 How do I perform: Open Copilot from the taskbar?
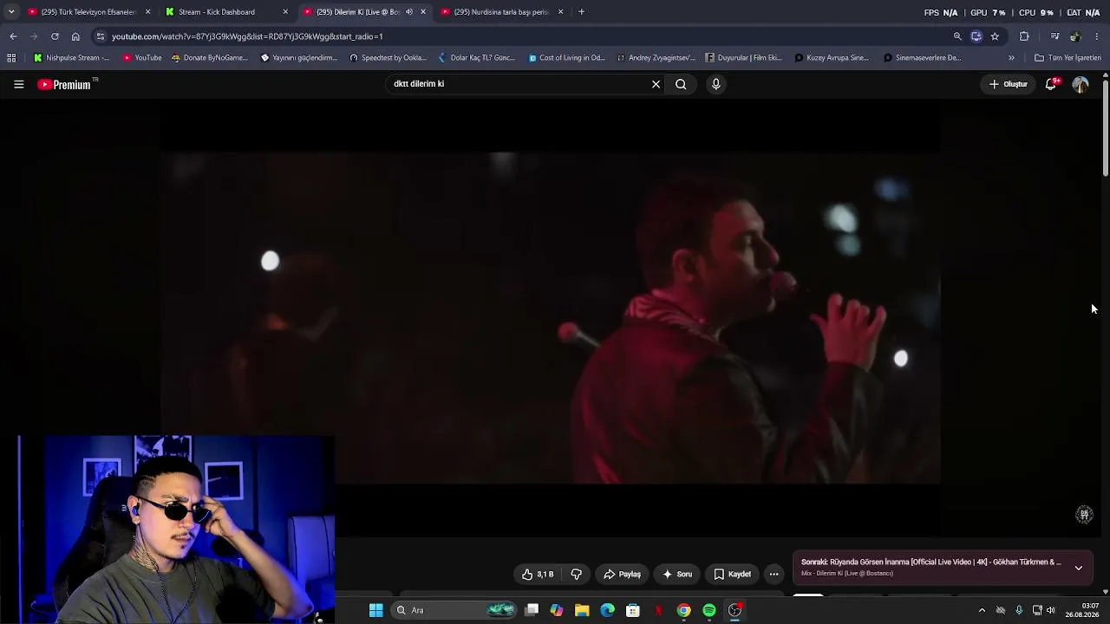click(557, 610)
